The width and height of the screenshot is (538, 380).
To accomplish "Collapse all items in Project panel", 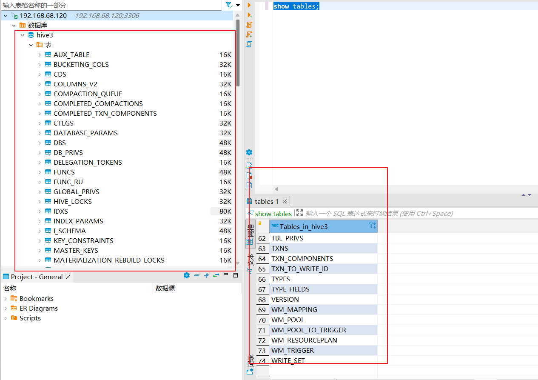I will tap(196, 275).
